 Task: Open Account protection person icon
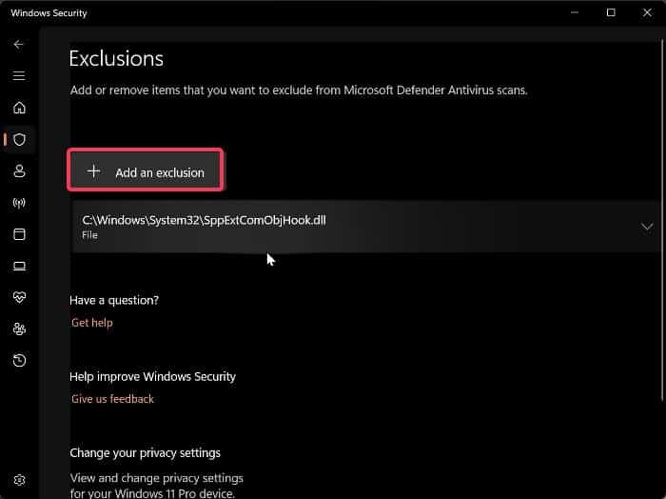pos(19,171)
